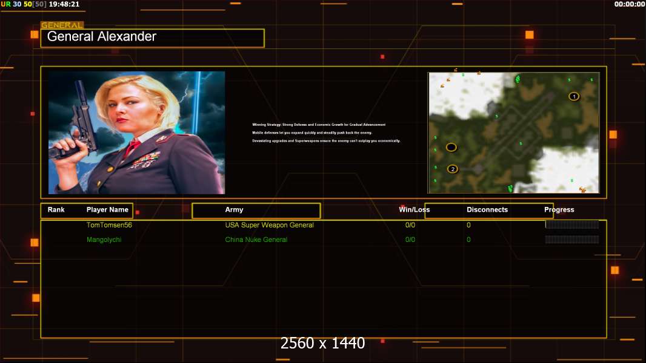This screenshot has width=646, height=363.
Task: Click the Win/Loss column header
Action: pyautogui.click(x=414, y=210)
